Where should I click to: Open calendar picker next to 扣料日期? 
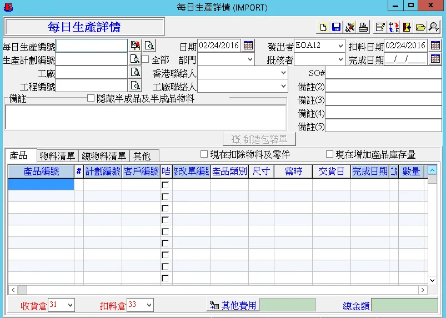435,46
